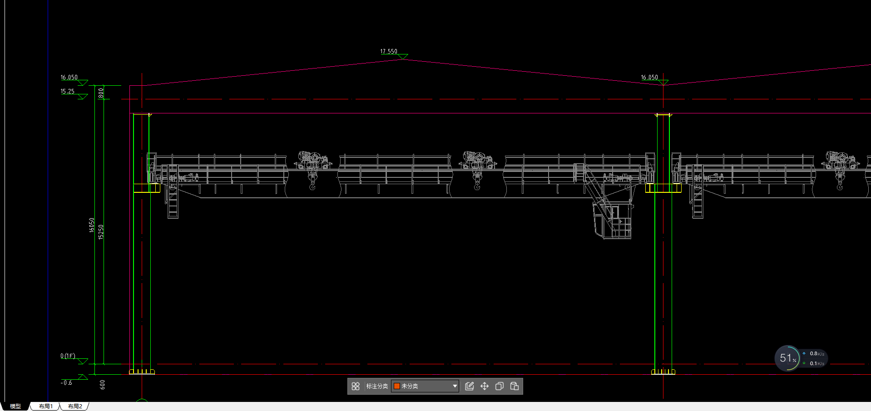871x411 pixels.
Task: Select the left 16.050 elevation label
Action: (69, 78)
